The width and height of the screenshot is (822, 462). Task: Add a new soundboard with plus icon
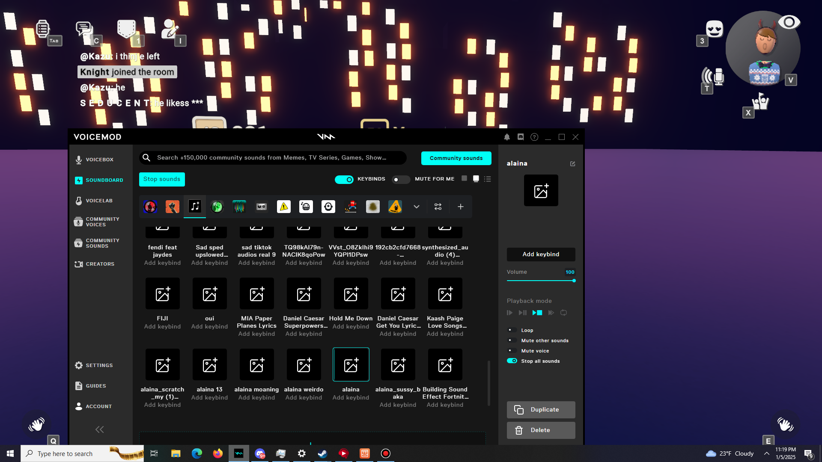[x=461, y=207]
